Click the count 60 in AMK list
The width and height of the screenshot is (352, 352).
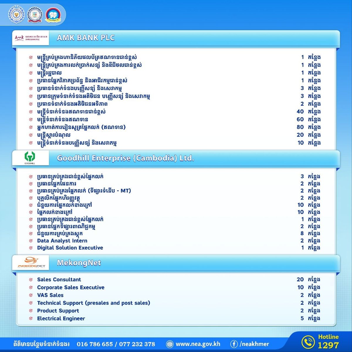tap(300, 120)
